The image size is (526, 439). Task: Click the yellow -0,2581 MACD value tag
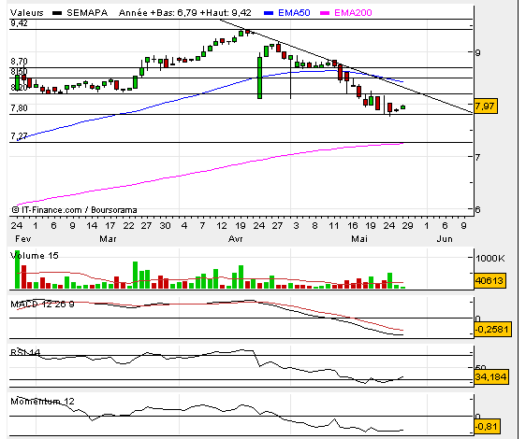coord(492,329)
